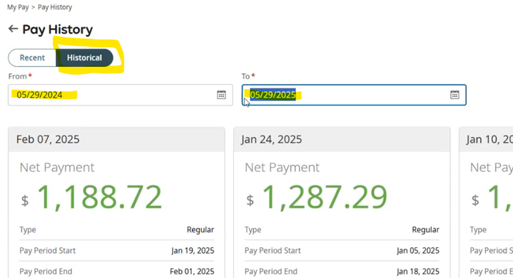Open the Jan 24, 2025 pay card header

(x=342, y=140)
